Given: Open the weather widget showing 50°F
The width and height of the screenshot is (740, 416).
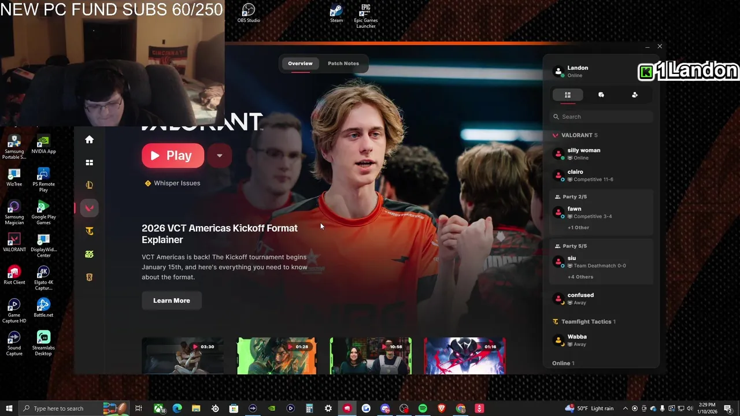Looking at the screenshot, I should click(590, 408).
